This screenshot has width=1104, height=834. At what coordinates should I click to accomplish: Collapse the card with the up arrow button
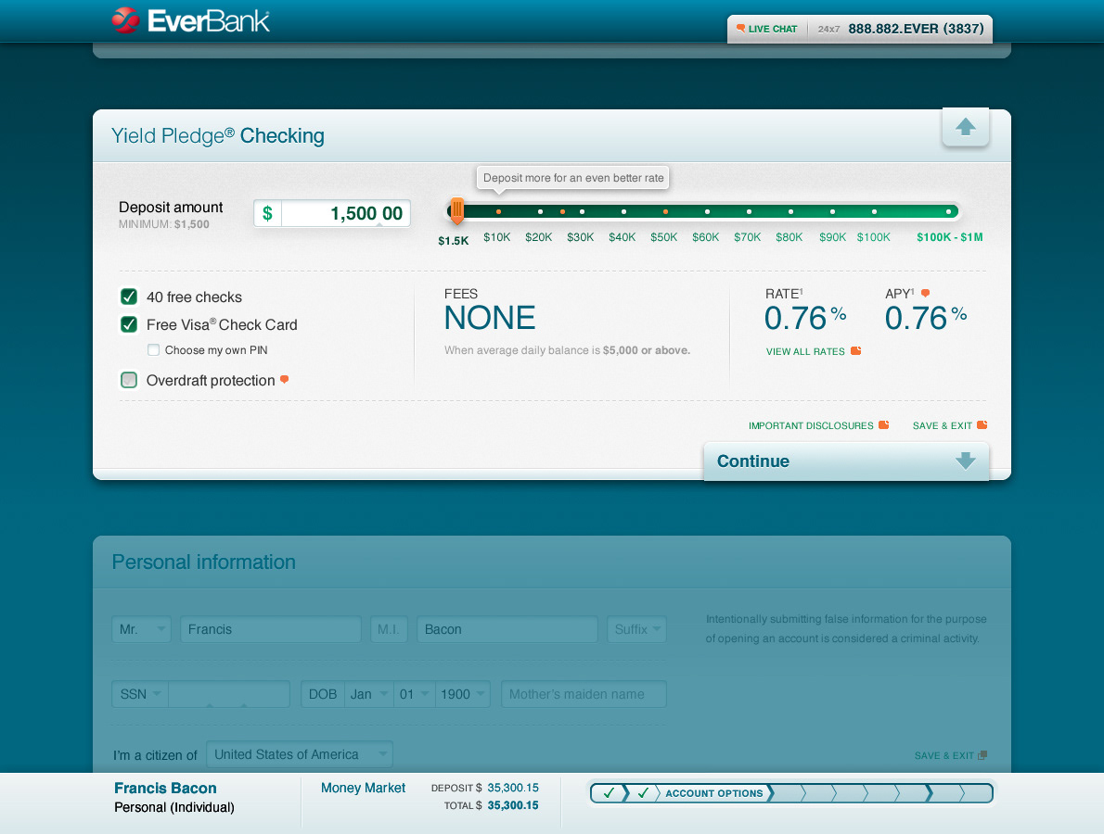[x=965, y=127]
